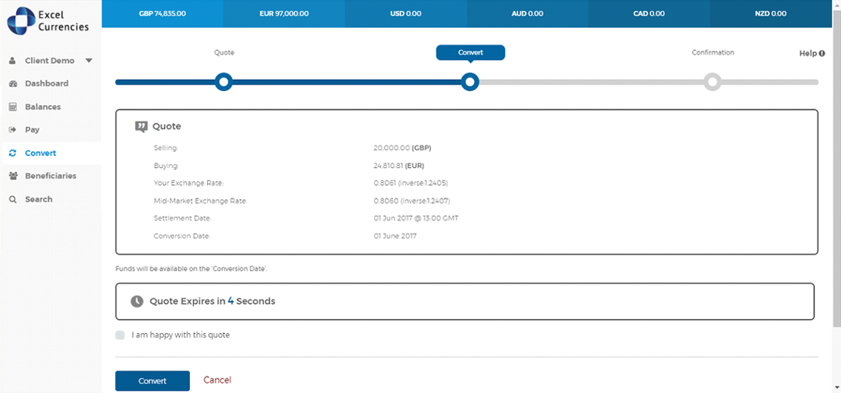
Task: Expand the Client Demo dropdown arrow
Action: tap(89, 61)
